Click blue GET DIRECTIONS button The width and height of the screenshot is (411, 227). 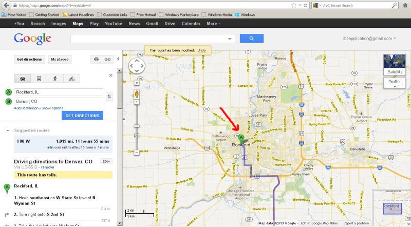click(82, 116)
